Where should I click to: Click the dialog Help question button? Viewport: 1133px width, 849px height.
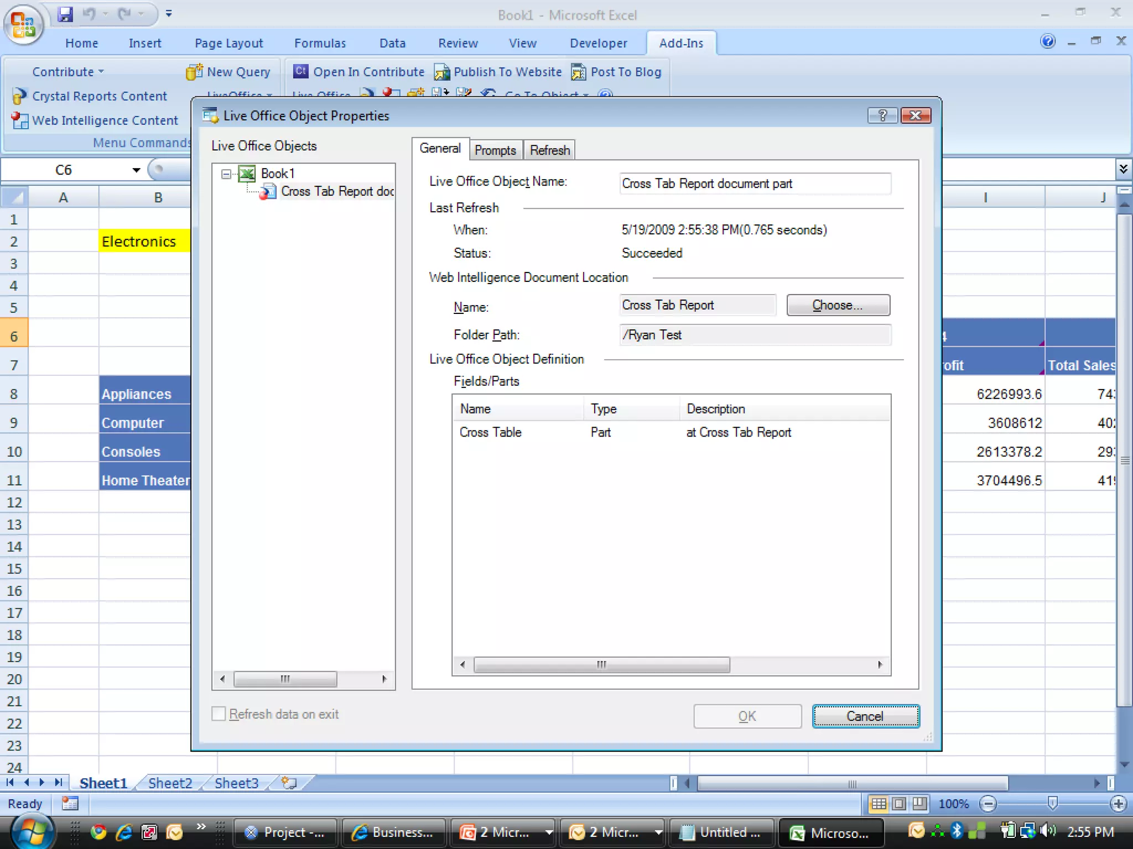(882, 116)
